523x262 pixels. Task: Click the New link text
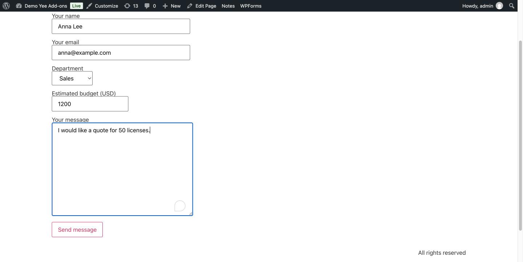coord(176,6)
